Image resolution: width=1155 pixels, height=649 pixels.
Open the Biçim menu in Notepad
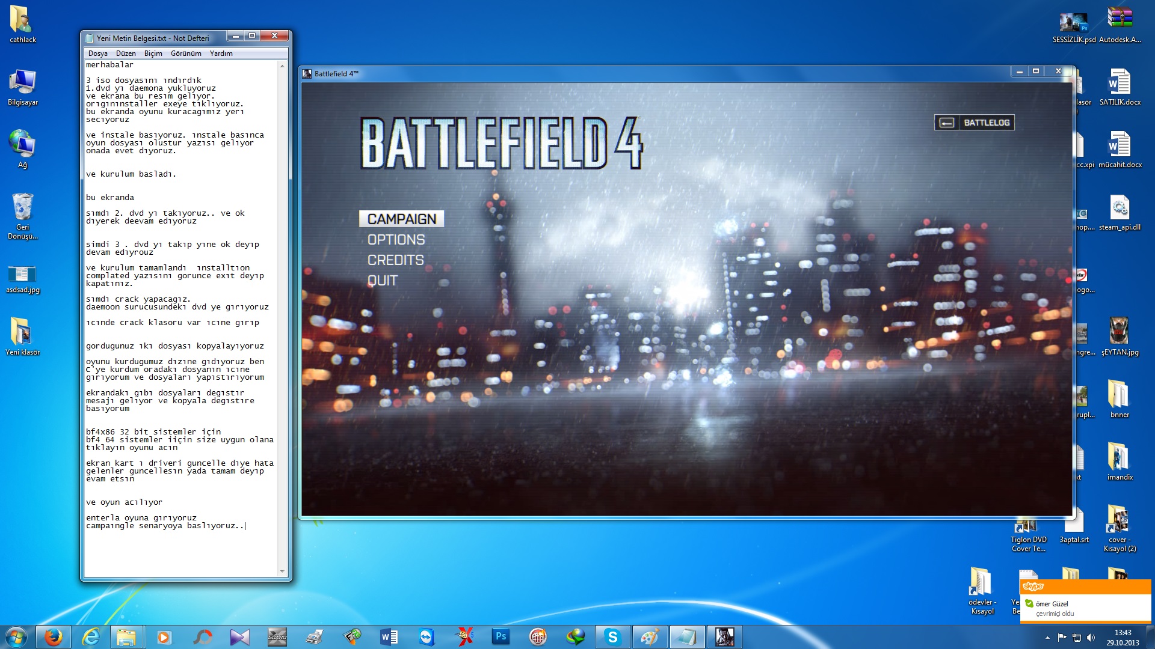[153, 53]
